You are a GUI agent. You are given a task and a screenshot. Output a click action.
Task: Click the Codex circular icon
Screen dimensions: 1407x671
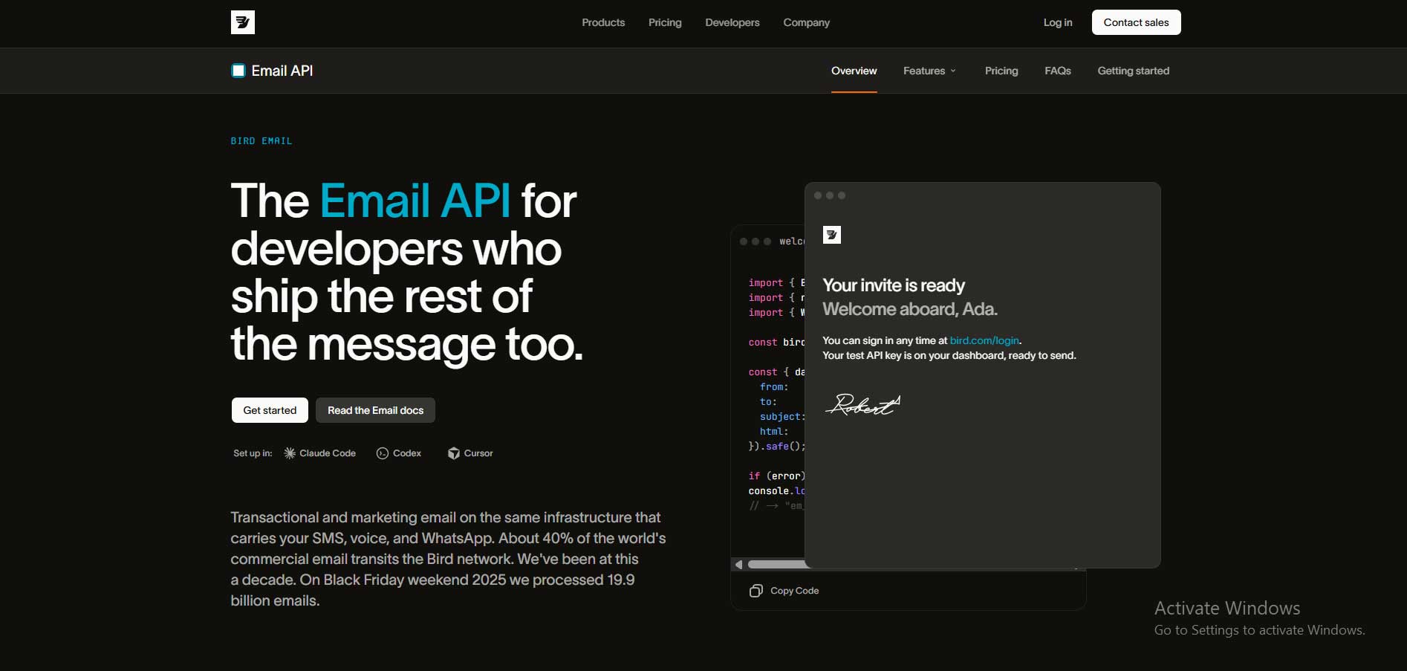(383, 453)
